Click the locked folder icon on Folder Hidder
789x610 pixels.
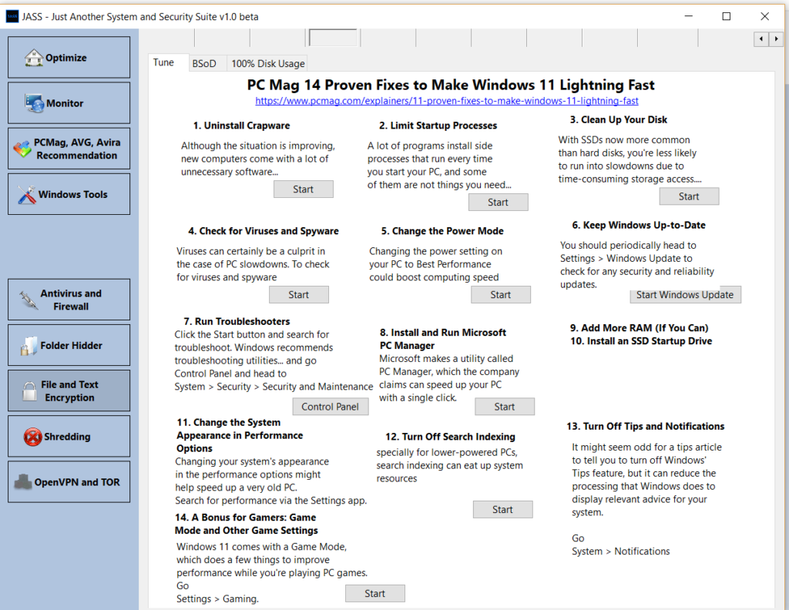click(x=29, y=346)
